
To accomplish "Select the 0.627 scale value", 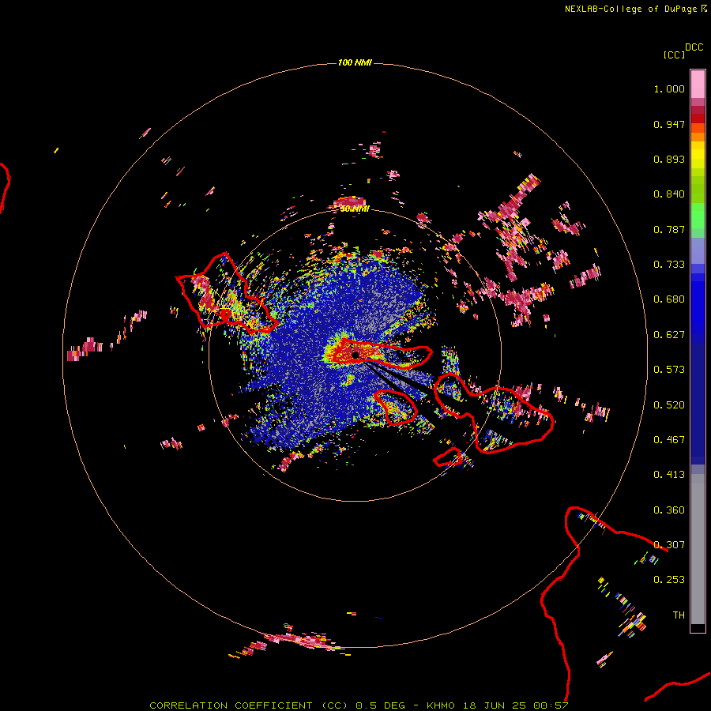I will [669, 335].
